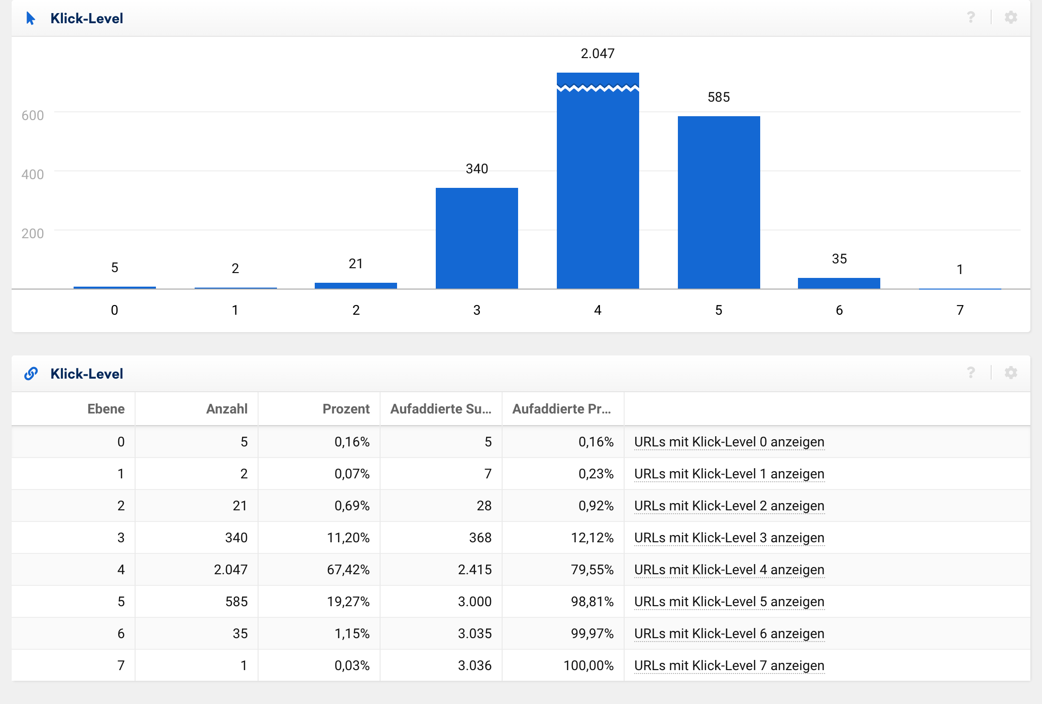Select the level 4 bar labeled 2.047
This screenshot has width=1042, height=704.
[x=598, y=181]
